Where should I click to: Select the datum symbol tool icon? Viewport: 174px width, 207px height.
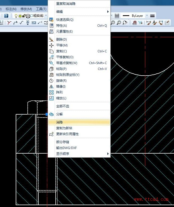pos(27,23)
